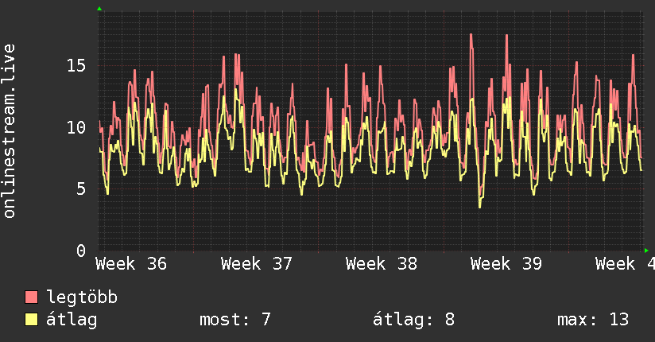
Task: Click the Week 39 axis label
Action: [x=506, y=264]
